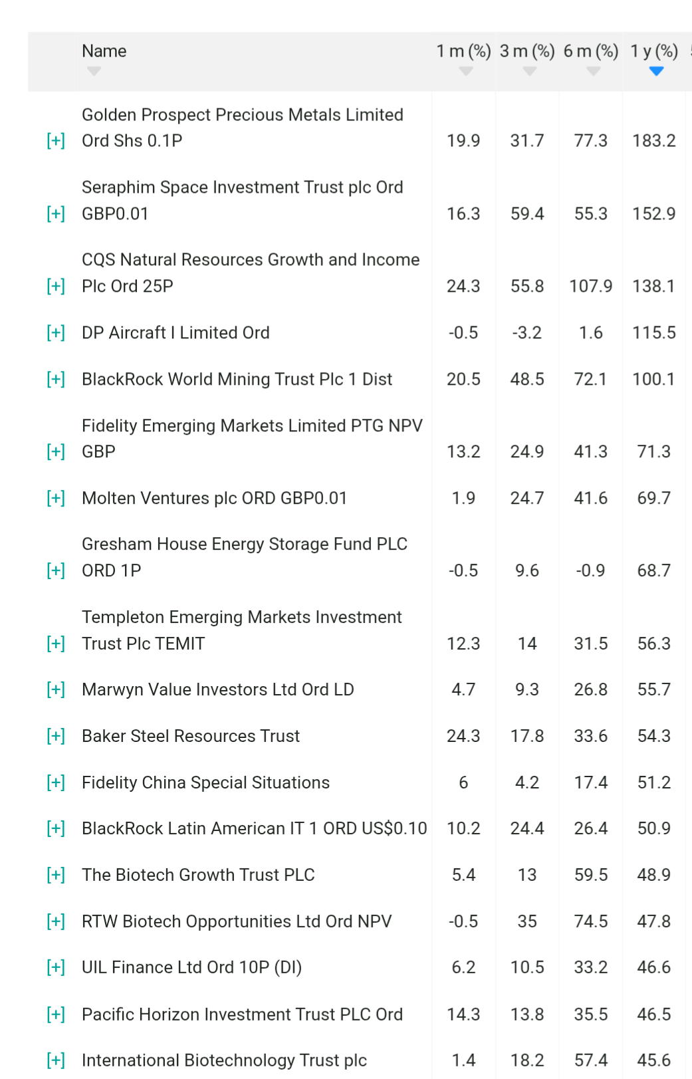The height and width of the screenshot is (1079, 692).
Task: Sort by the 6 m (%) column arrow
Action: click(594, 71)
